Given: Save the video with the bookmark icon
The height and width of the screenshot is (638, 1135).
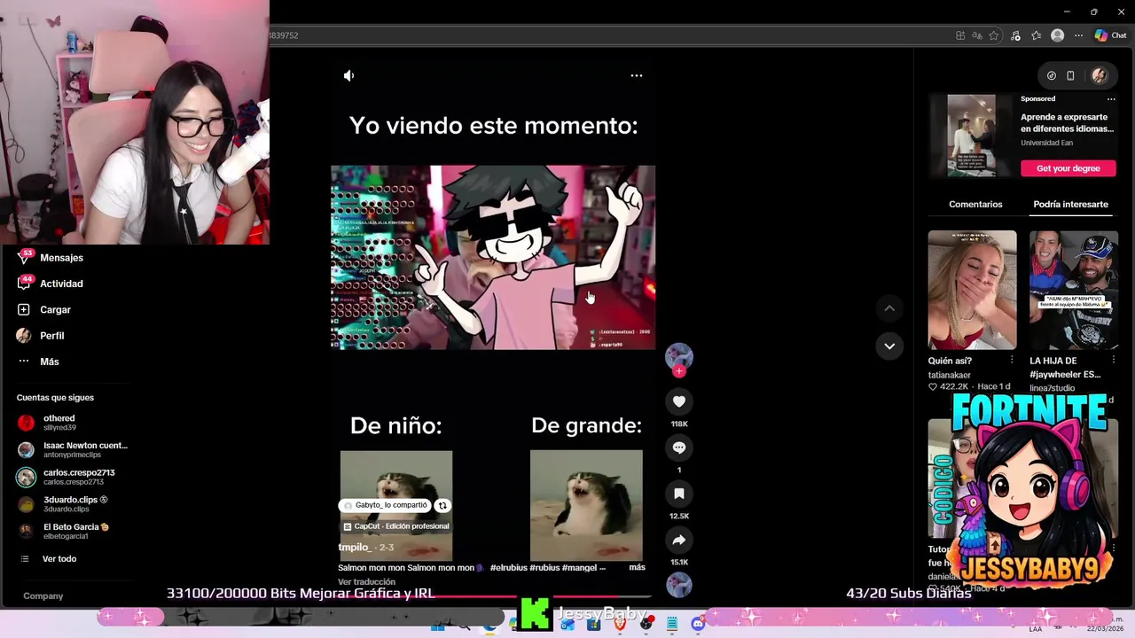Looking at the screenshot, I should [679, 494].
